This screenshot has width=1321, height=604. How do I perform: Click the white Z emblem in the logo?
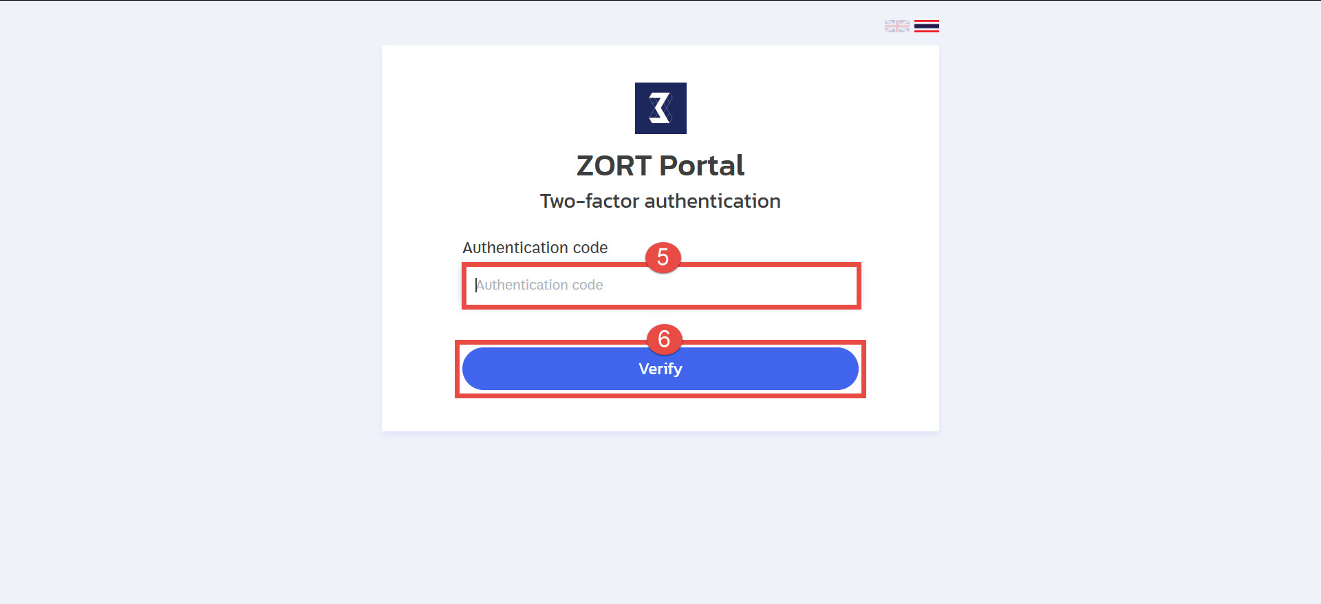(x=660, y=108)
